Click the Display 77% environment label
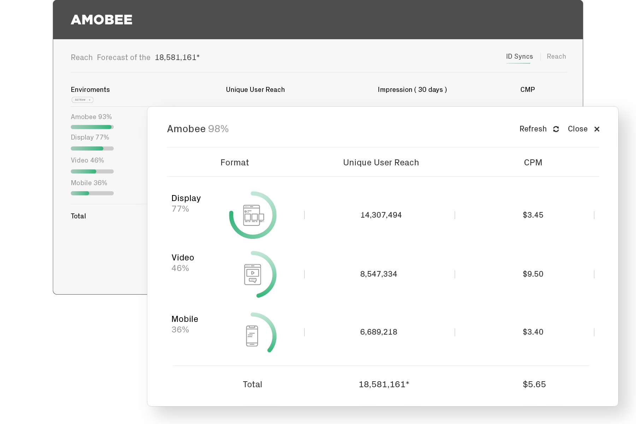Screen dimensions: 636x424 pos(90,137)
